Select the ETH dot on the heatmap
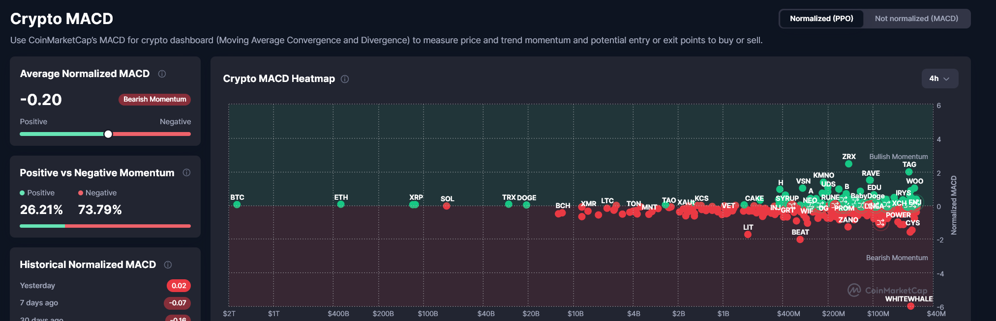The image size is (996, 321). pos(341,205)
